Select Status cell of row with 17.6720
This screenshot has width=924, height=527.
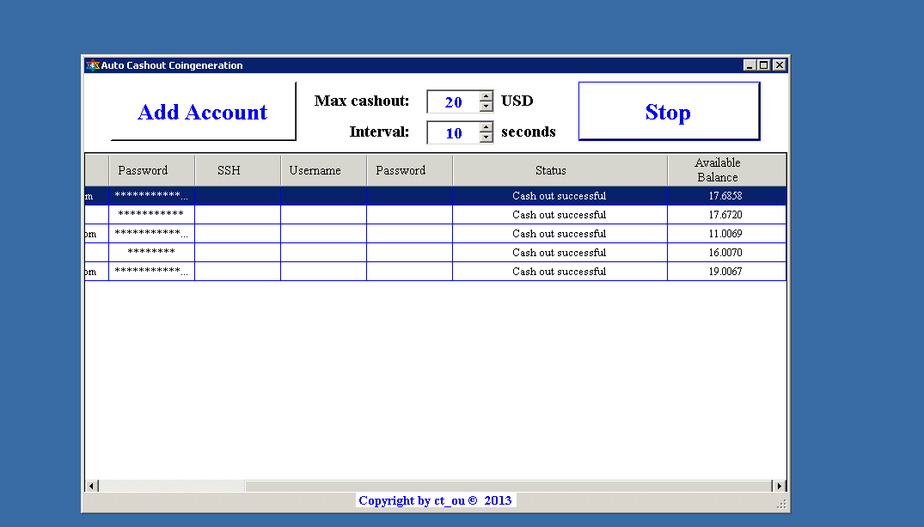[560, 215]
